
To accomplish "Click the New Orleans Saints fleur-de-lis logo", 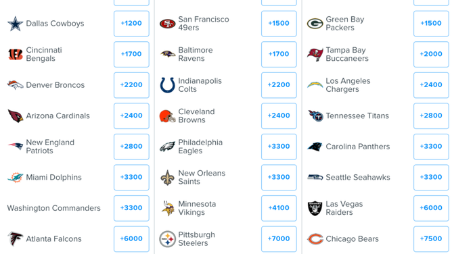I will 168,178.
